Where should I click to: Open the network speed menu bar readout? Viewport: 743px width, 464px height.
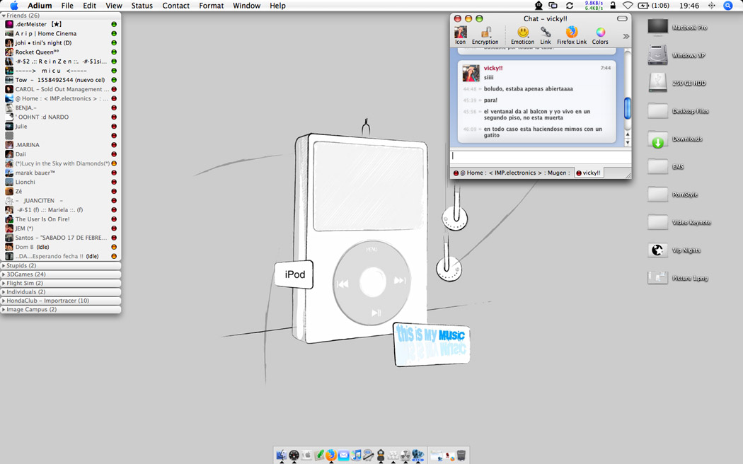click(594, 6)
